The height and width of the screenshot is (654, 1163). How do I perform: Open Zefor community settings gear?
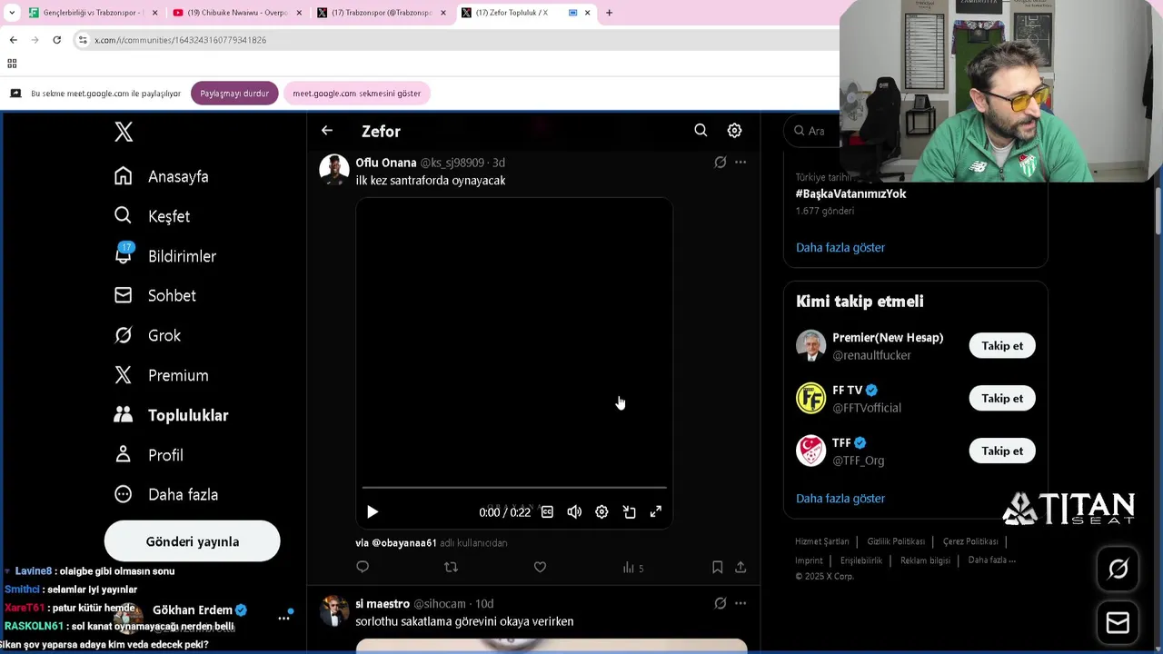click(734, 131)
